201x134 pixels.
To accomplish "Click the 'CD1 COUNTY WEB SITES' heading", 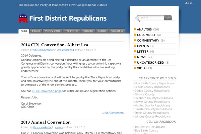I will pos(157,78).
